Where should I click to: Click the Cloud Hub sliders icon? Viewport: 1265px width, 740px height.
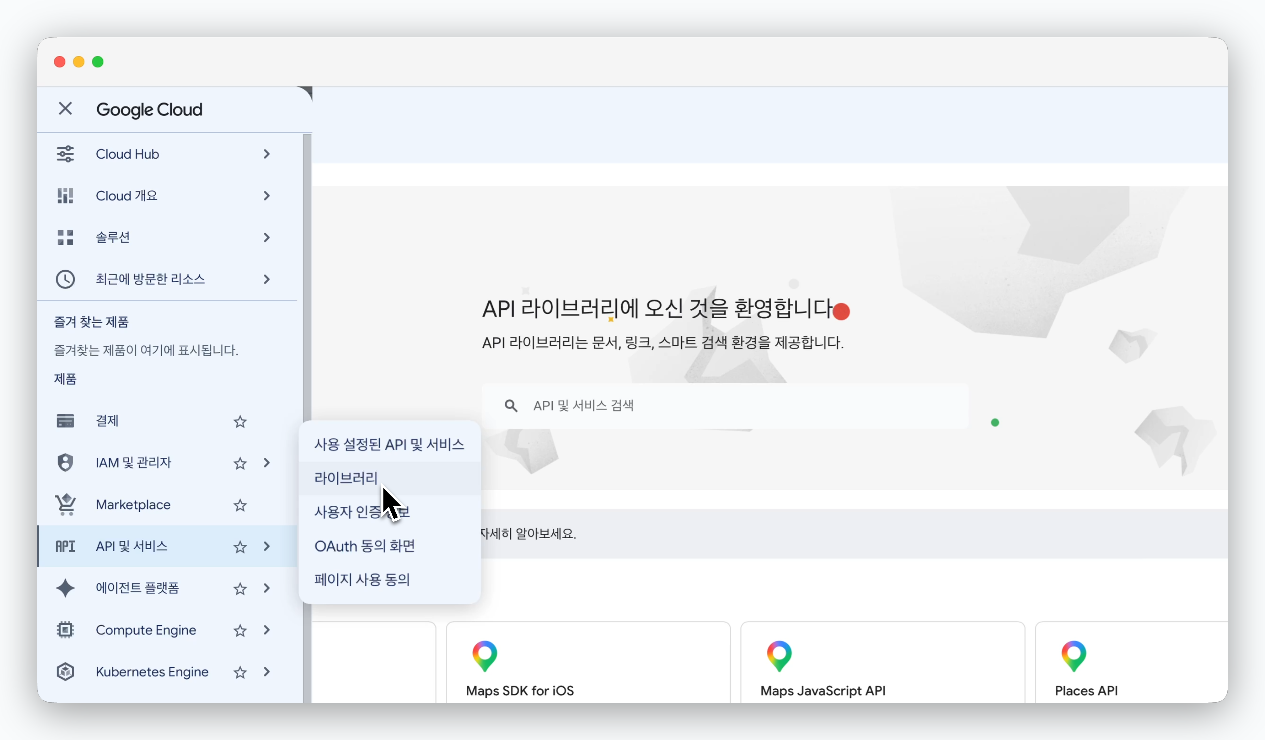pos(65,154)
